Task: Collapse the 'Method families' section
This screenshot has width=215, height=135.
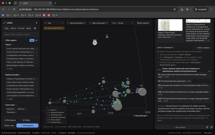Action: tap(12, 75)
